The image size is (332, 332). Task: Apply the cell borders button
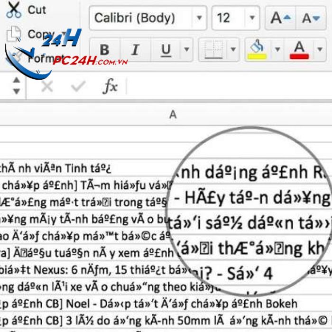pyautogui.click(x=213, y=50)
